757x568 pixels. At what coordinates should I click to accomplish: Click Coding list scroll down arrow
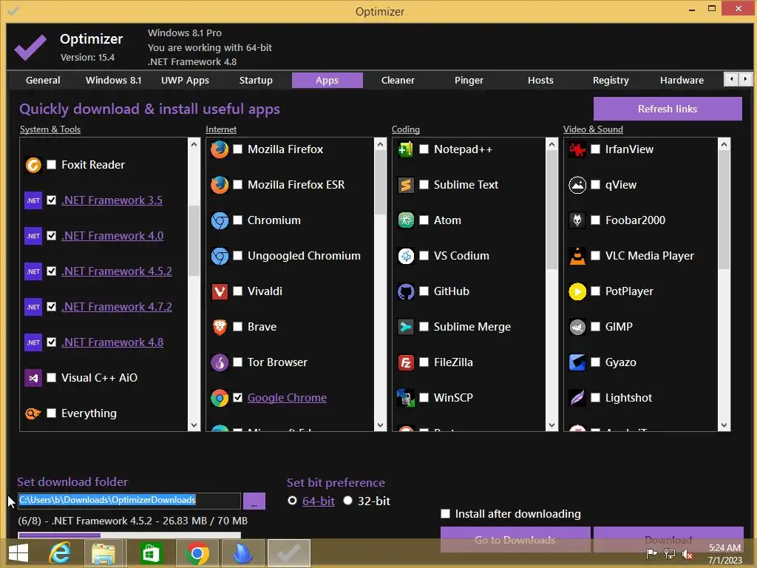(551, 425)
